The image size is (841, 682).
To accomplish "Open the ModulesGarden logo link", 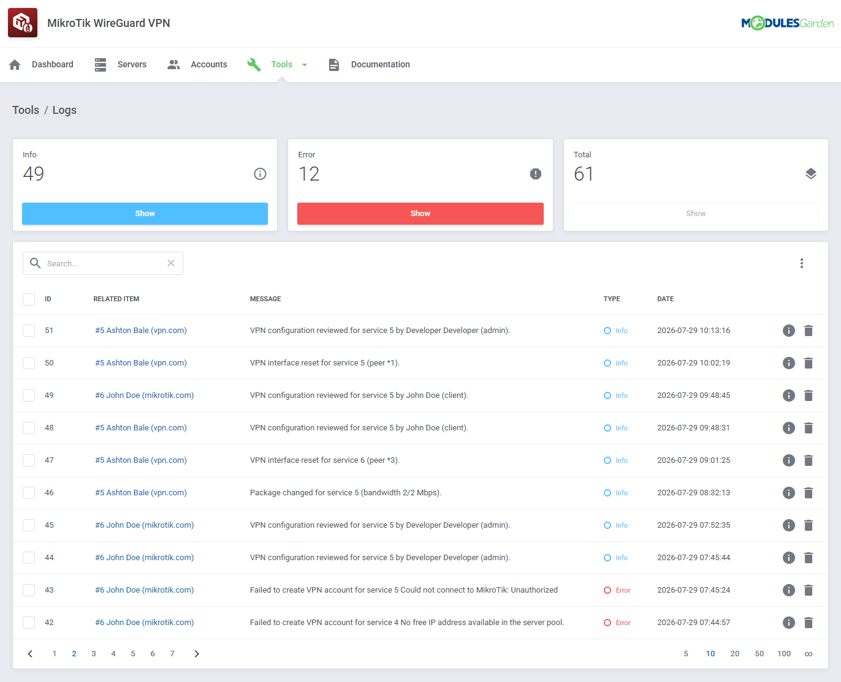I will pos(787,23).
